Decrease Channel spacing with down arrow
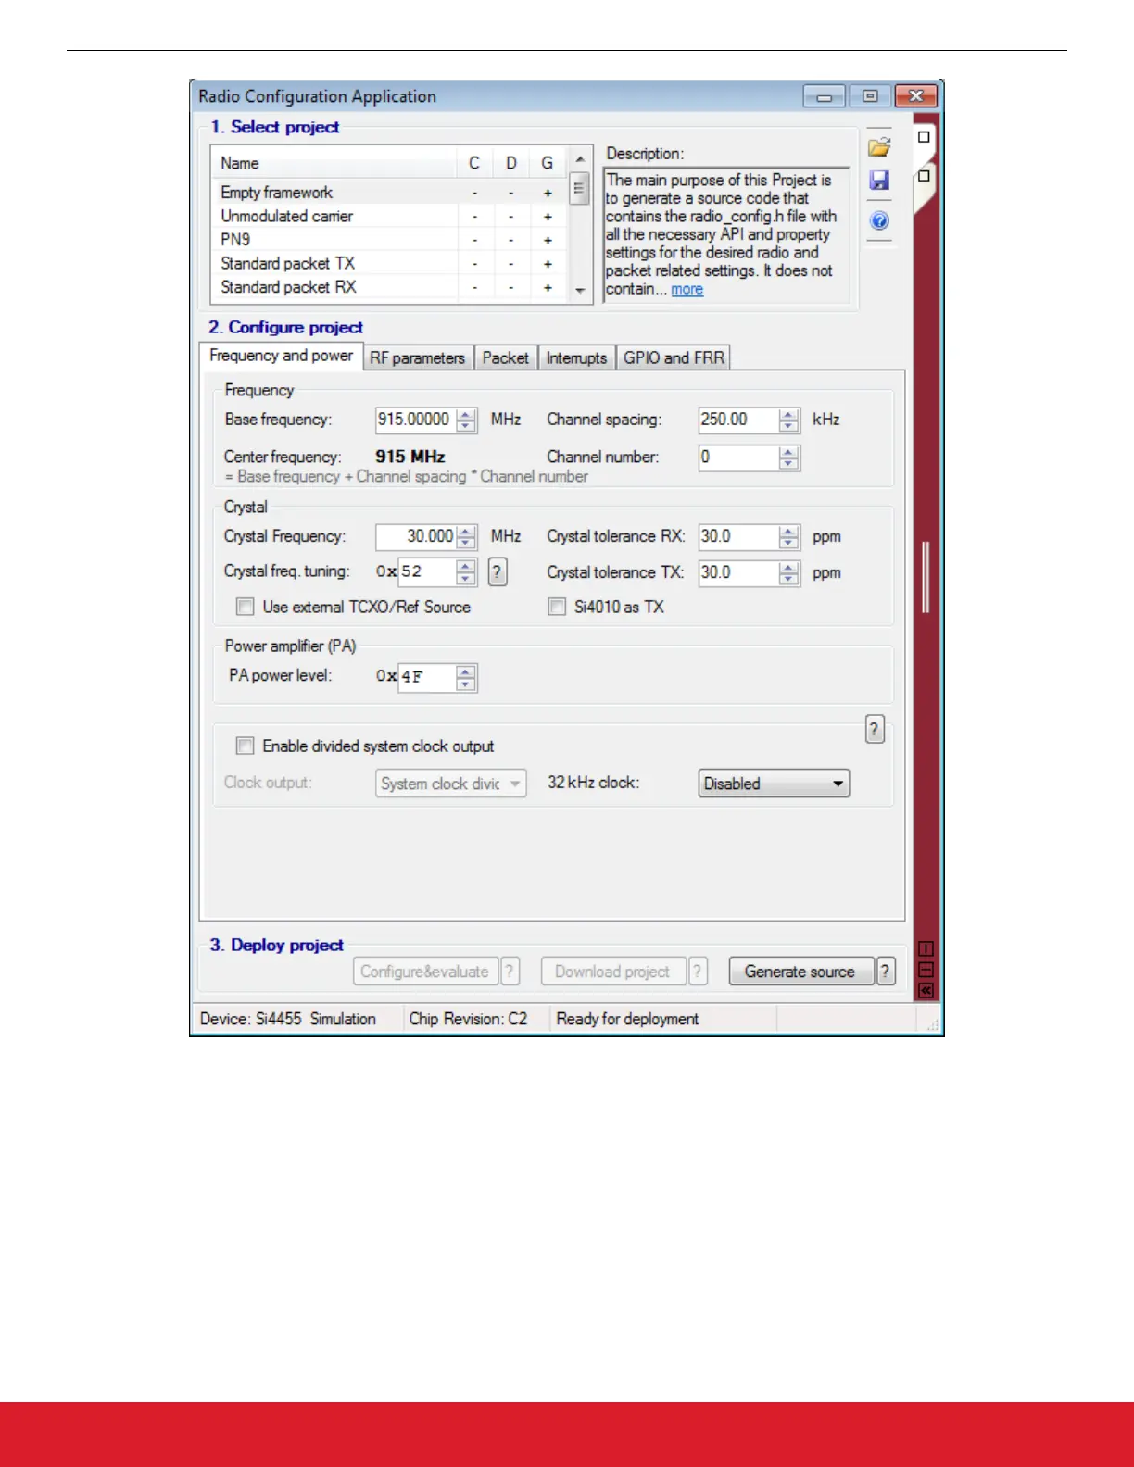This screenshot has height=1467, width=1134. pos(788,426)
